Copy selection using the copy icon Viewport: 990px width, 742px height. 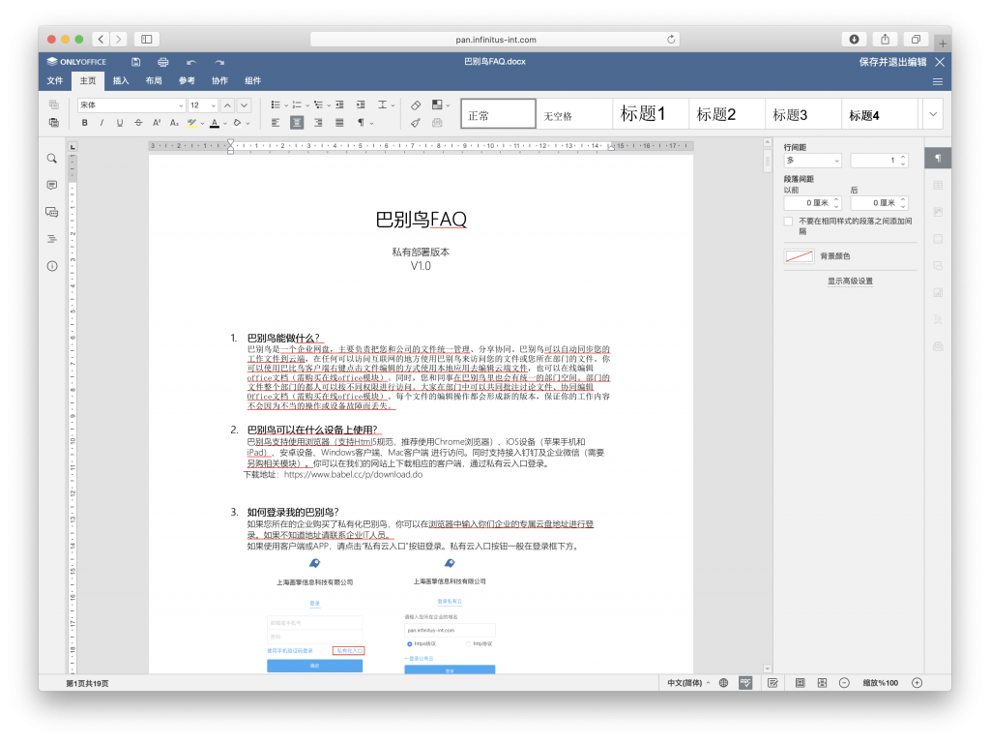click(x=54, y=104)
